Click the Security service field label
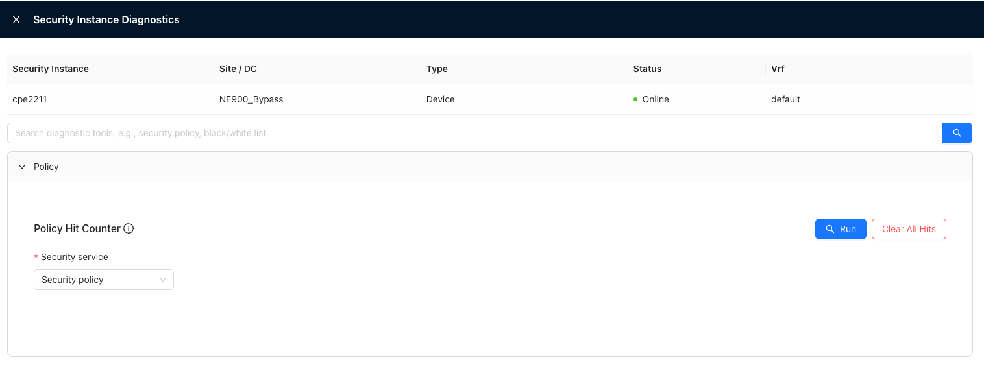 (74, 257)
